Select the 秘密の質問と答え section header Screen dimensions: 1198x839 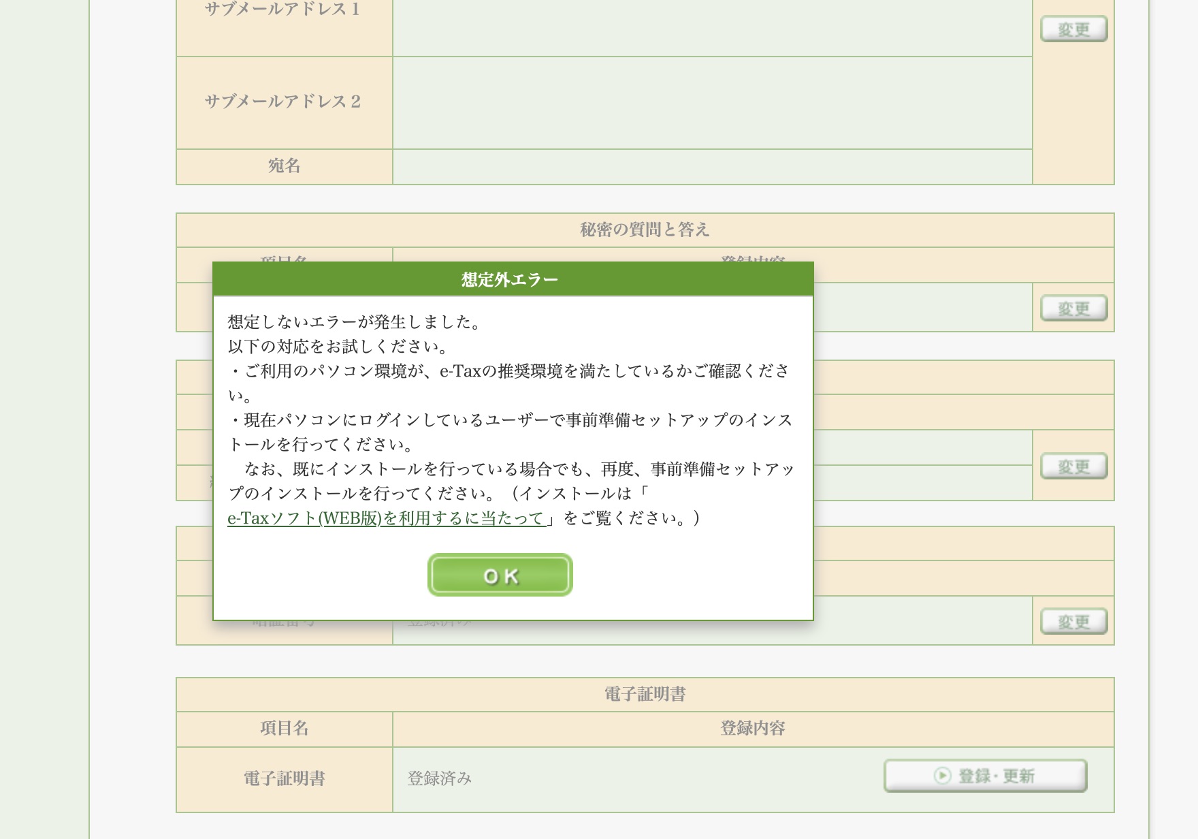click(x=645, y=229)
